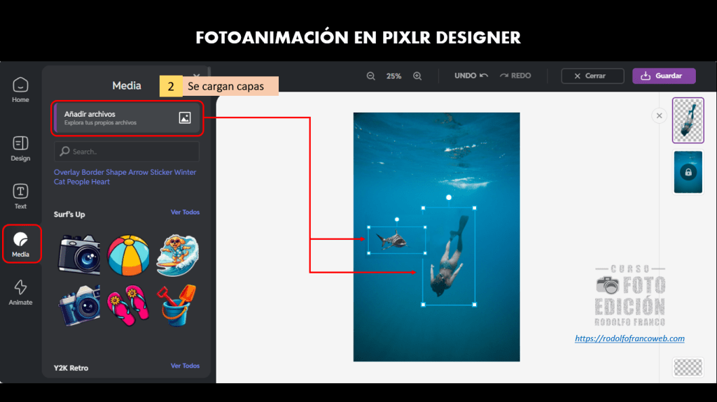Undo the last action
The height and width of the screenshot is (402, 717).
coord(471,76)
